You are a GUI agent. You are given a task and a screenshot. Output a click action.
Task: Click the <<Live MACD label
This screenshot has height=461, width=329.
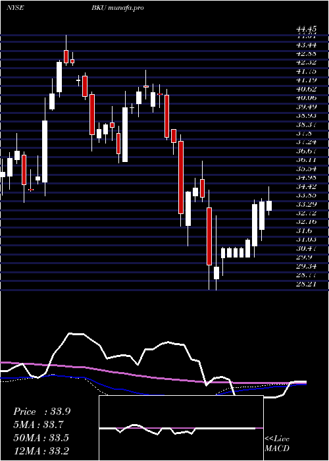pyautogui.click(x=277, y=444)
